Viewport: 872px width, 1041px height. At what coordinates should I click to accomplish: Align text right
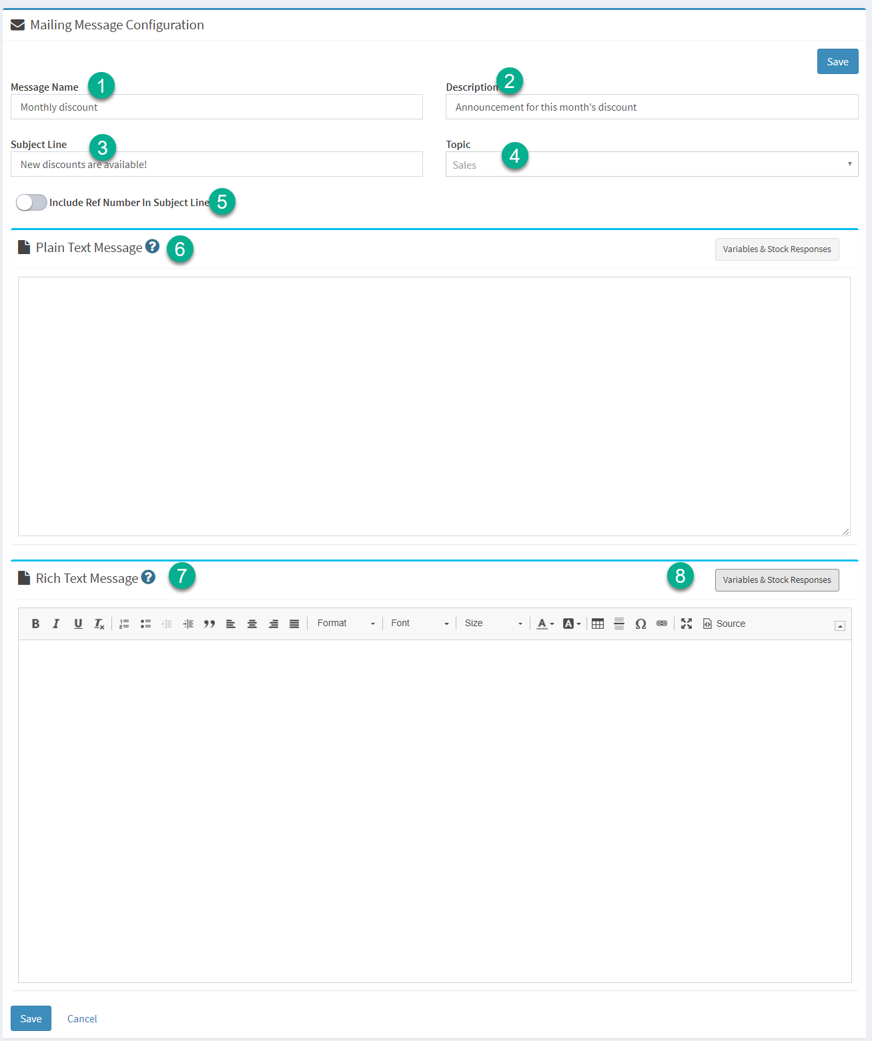pos(274,624)
